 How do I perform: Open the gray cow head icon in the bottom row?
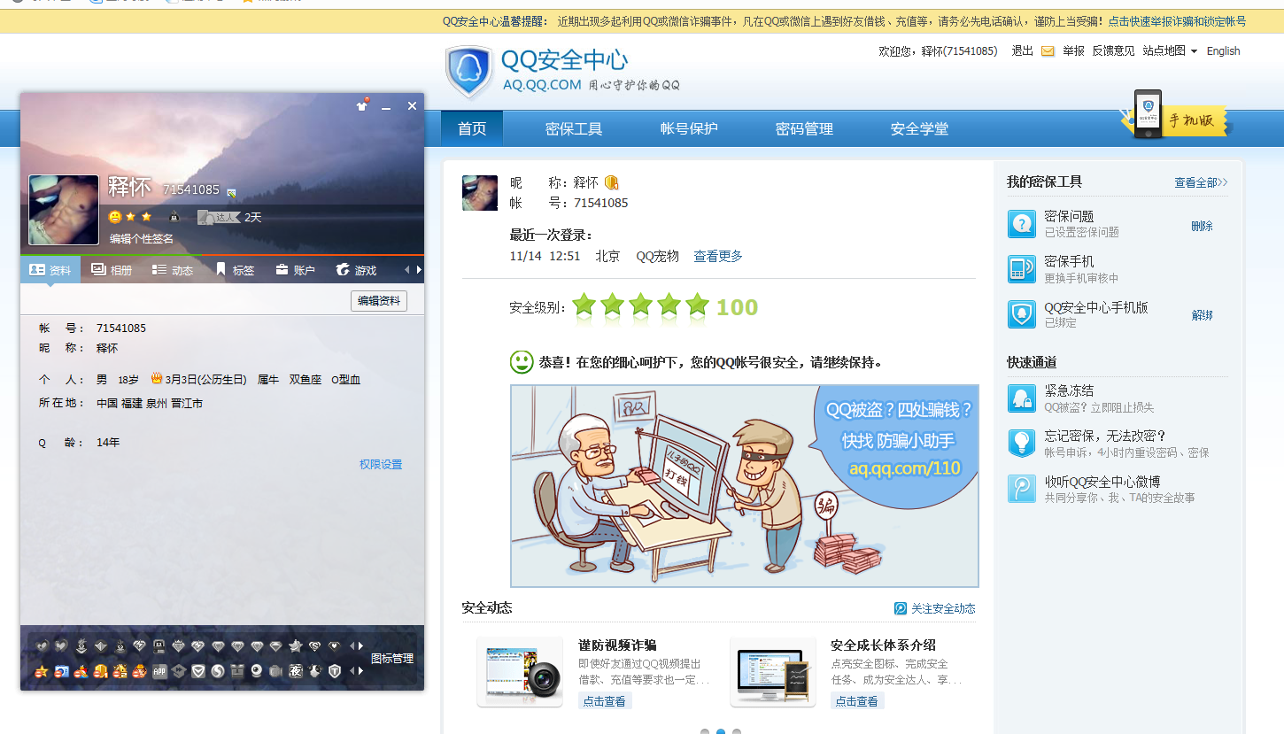click(314, 671)
